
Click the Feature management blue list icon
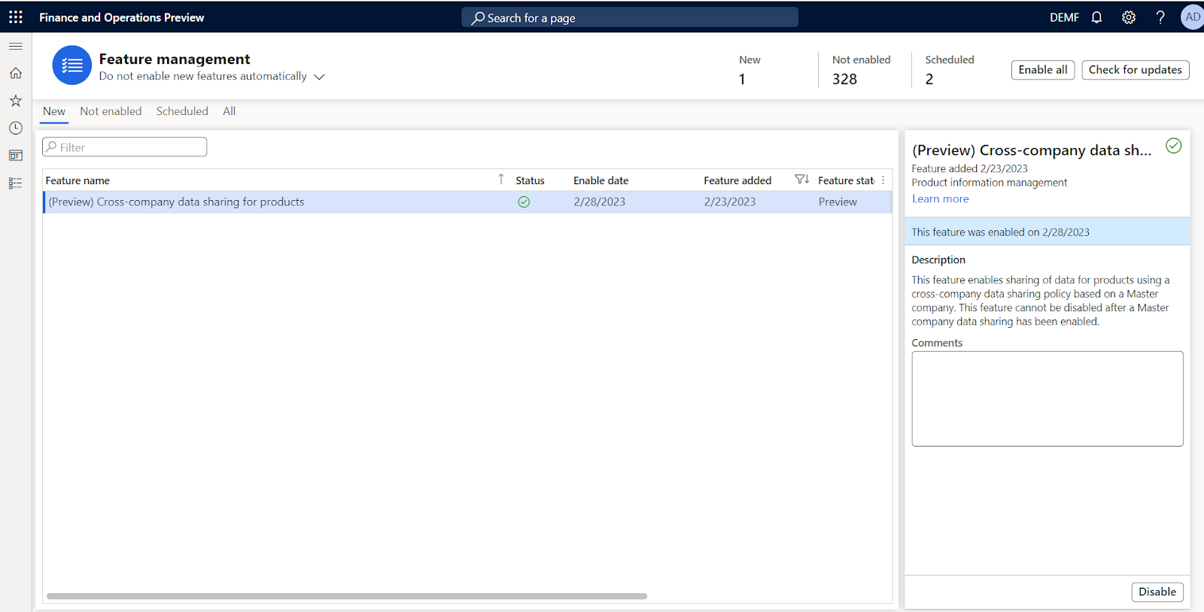point(72,65)
